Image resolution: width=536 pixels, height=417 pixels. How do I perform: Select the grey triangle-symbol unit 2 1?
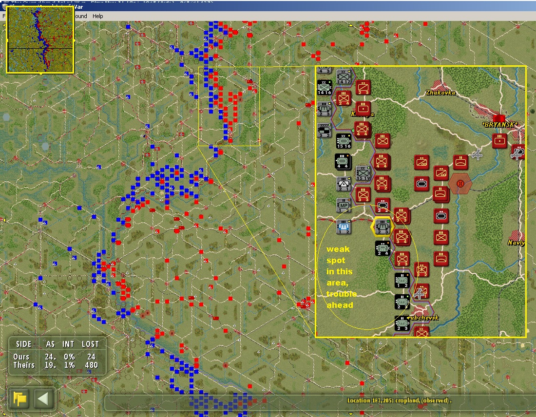pyautogui.click(x=344, y=184)
